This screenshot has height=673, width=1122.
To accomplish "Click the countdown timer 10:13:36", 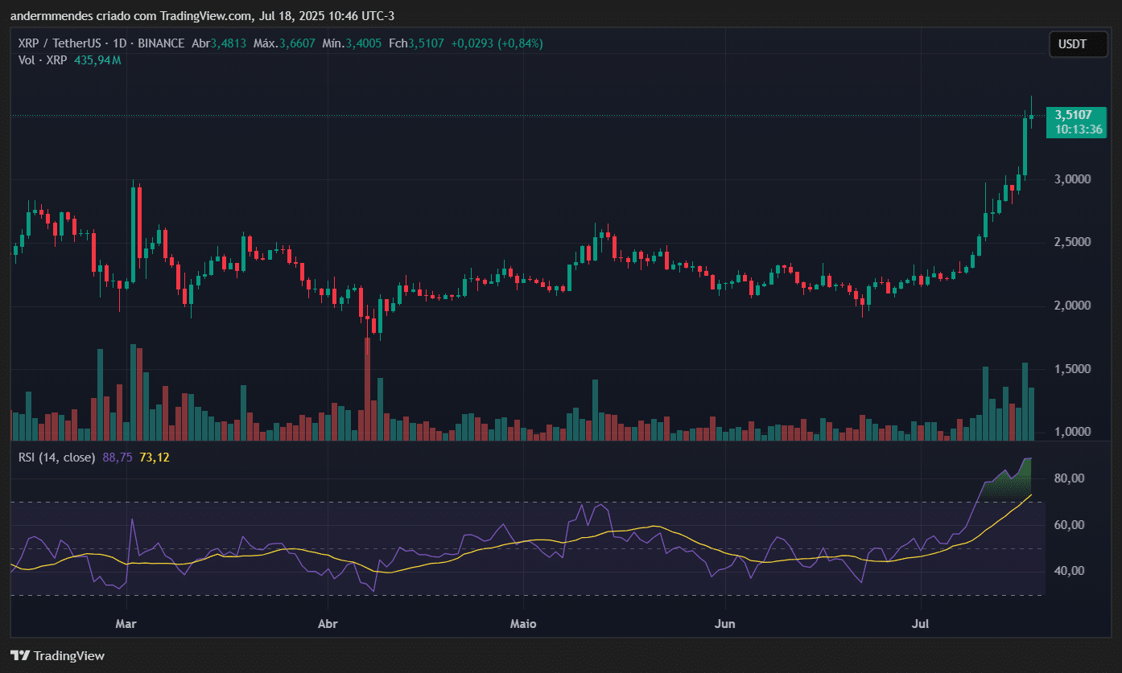I will click(x=1079, y=129).
